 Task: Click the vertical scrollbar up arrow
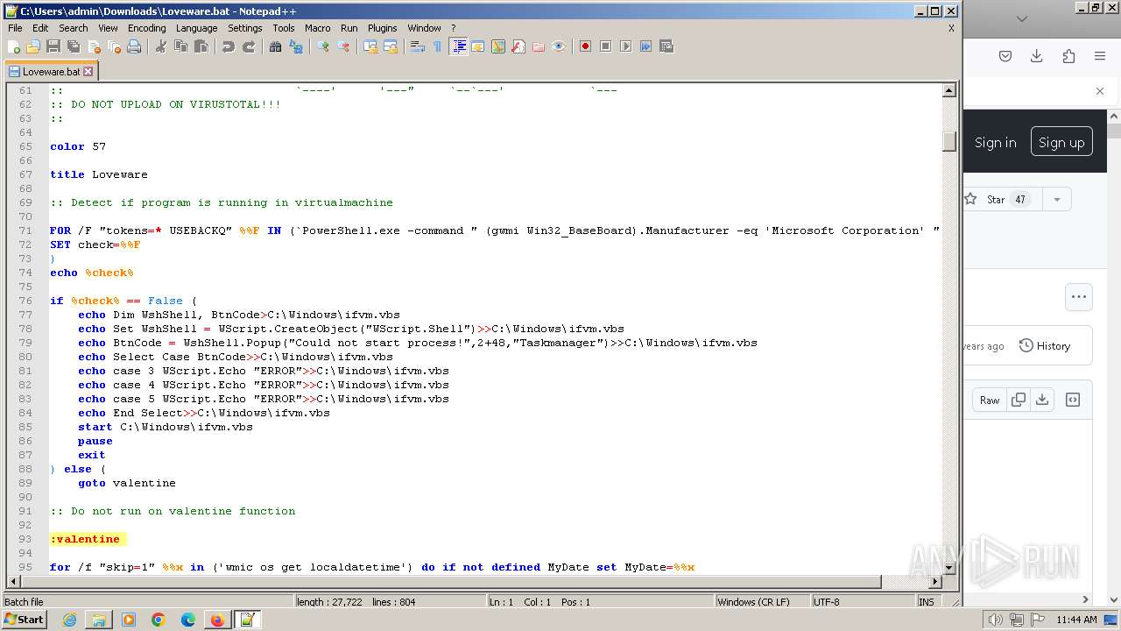(948, 90)
